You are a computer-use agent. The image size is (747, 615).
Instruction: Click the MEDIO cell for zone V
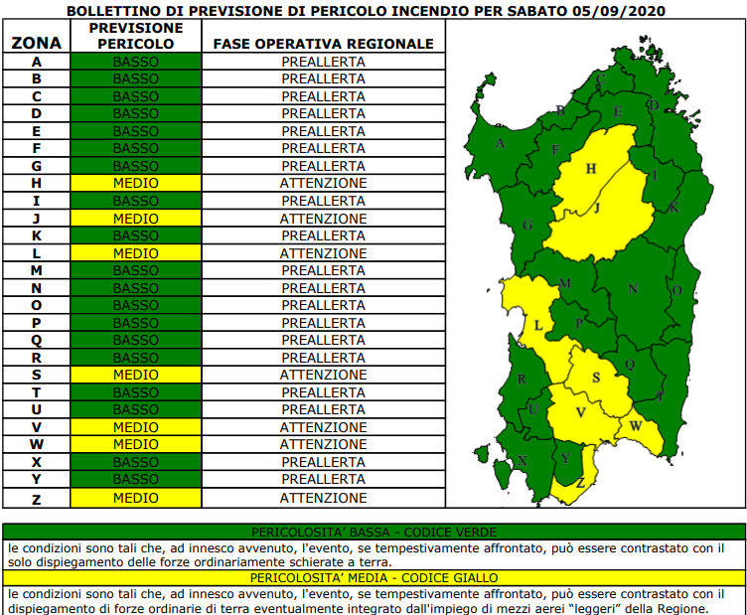pyautogui.click(x=136, y=427)
